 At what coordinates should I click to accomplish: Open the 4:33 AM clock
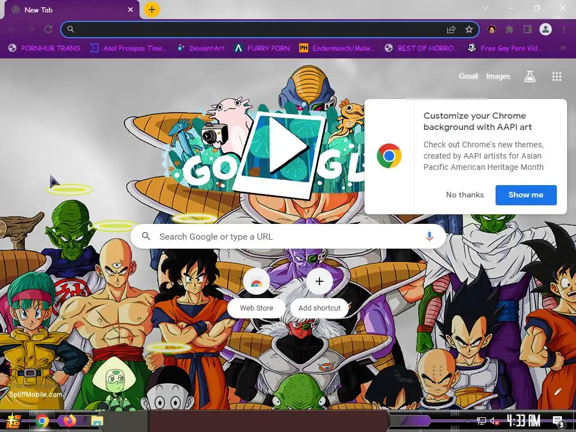tap(524, 420)
